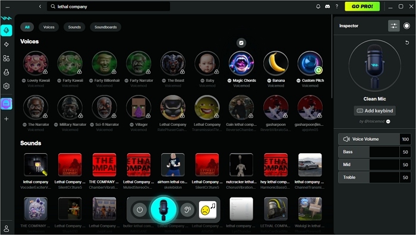Click the Add keybind button
This screenshot has width=416, height=235.
coord(374,111)
